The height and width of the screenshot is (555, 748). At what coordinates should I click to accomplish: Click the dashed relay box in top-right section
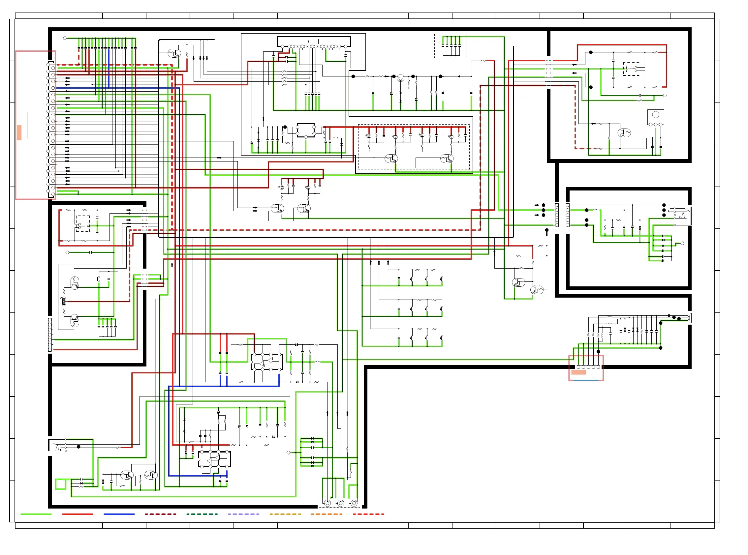(x=631, y=69)
